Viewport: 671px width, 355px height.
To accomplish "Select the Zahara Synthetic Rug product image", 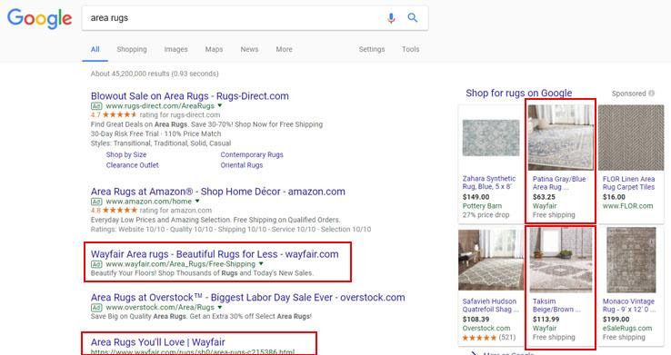I will pyautogui.click(x=491, y=138).
